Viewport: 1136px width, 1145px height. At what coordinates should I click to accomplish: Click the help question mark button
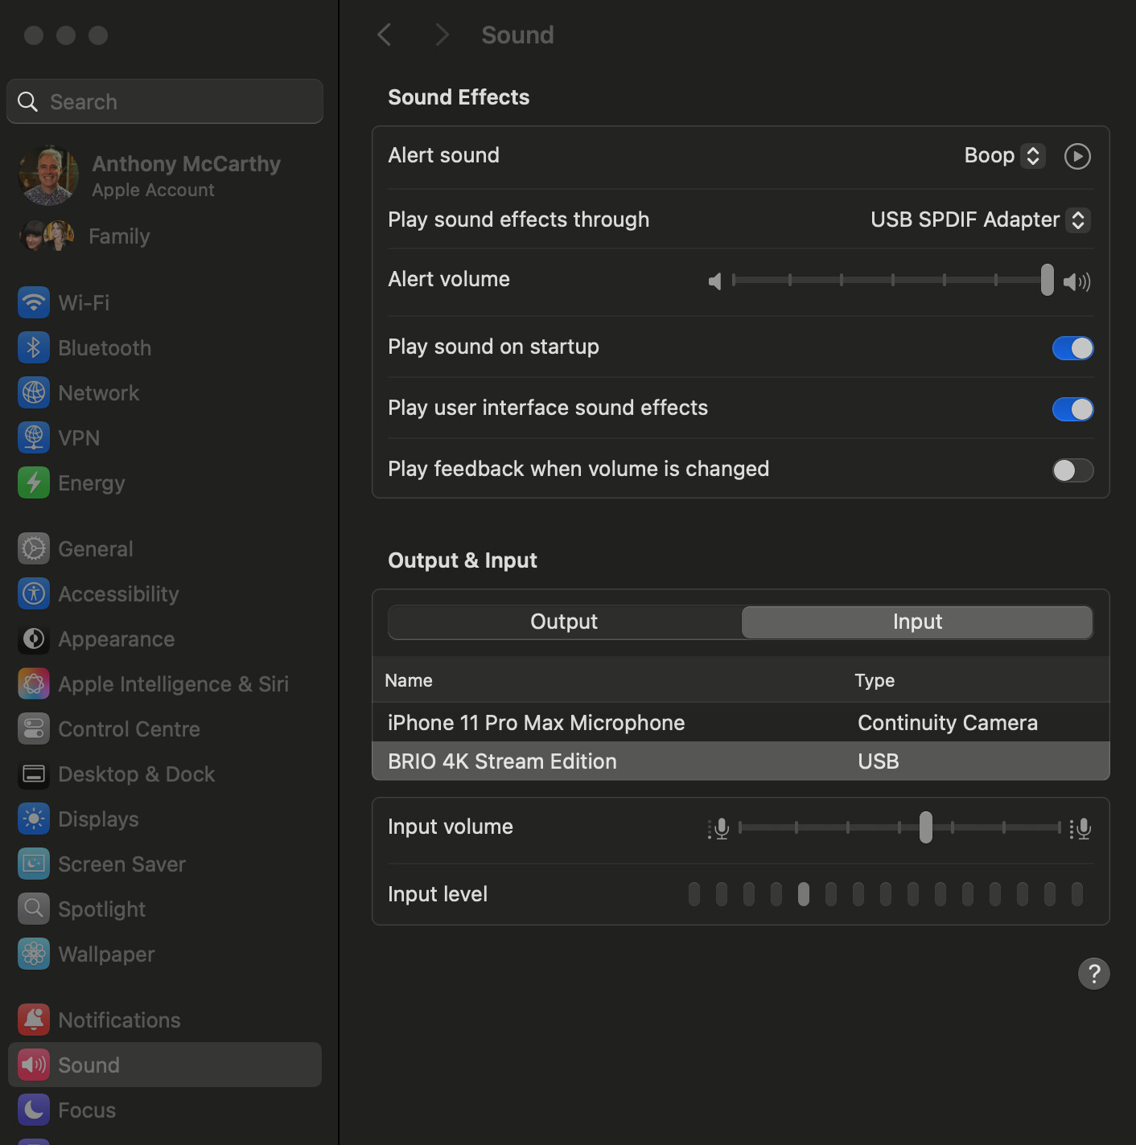1093,974
